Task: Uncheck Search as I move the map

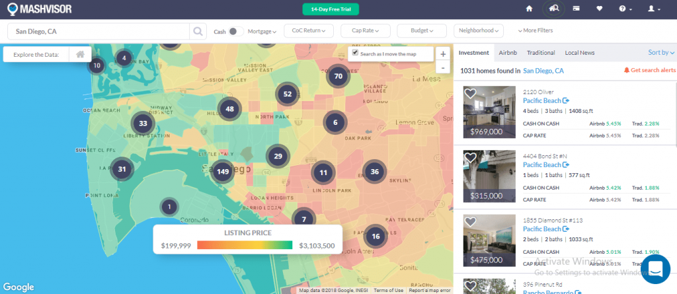Action: pyautogui.click(x=356, y=53)
